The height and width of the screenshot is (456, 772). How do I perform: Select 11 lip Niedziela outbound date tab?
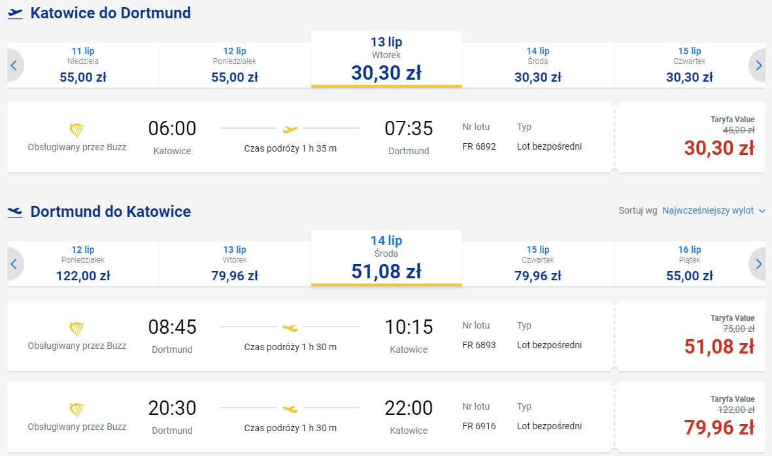pyautogui.click(x=83, y=65)
